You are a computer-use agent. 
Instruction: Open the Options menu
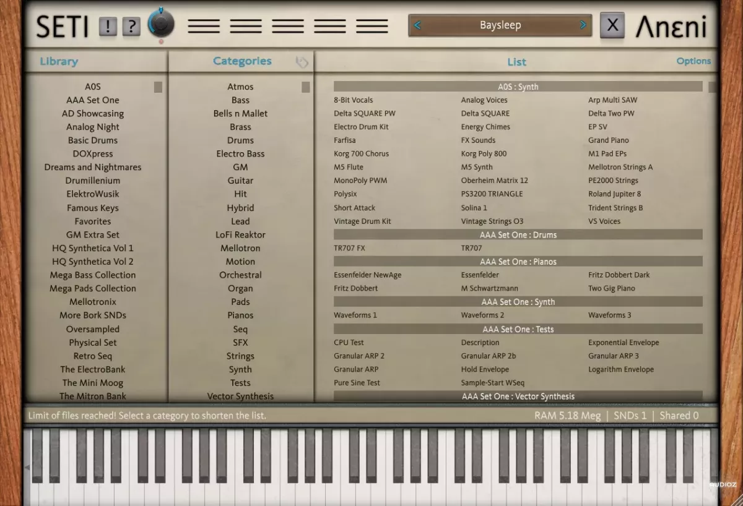[x=693, y=61]
